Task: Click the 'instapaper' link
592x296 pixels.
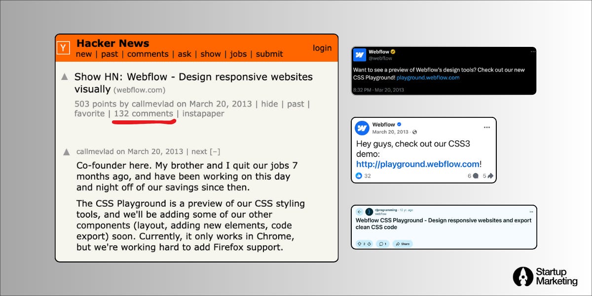Action: tap(203, 113)
